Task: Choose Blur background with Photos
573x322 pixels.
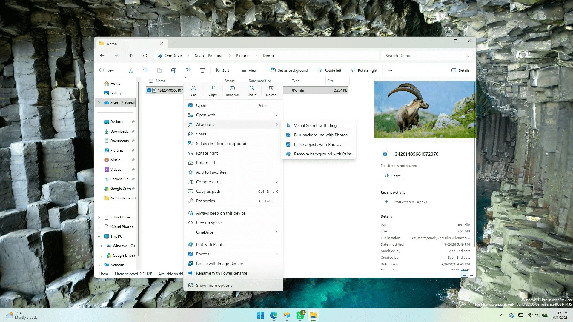Action: [318, 135]
